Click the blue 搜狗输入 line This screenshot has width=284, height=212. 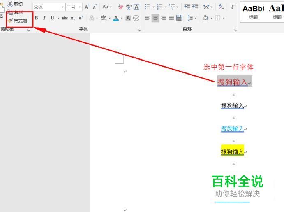(232, 129)
